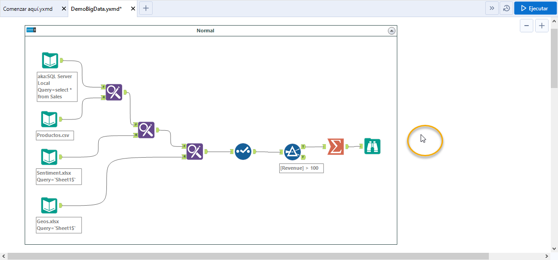Run the workflow with Ejecutar
Image resolution: width=558 pixels, height=260 pixels.
535,8
